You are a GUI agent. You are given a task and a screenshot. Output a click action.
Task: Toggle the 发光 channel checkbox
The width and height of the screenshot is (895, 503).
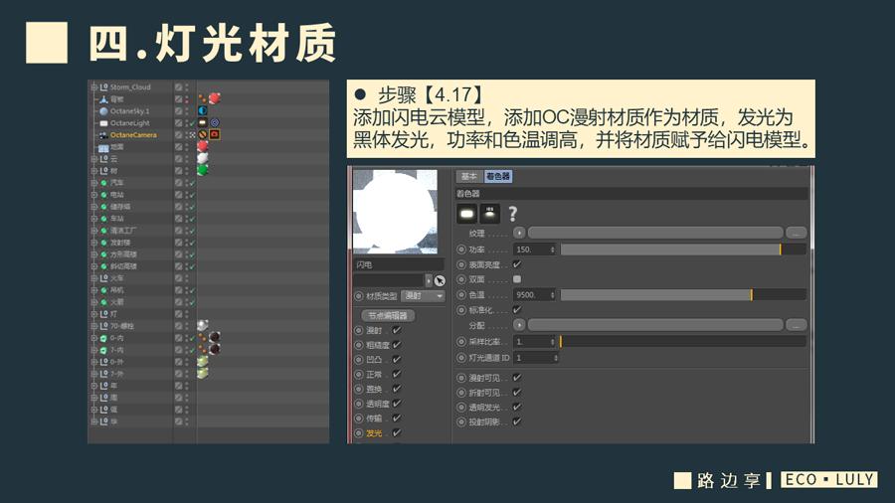397,432
